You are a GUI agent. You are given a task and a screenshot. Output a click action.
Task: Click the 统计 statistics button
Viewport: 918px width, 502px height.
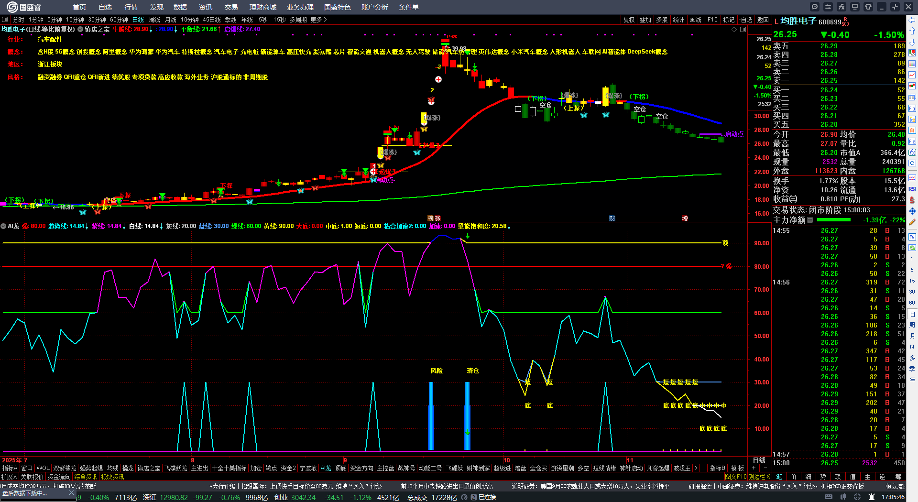point(678,20)
